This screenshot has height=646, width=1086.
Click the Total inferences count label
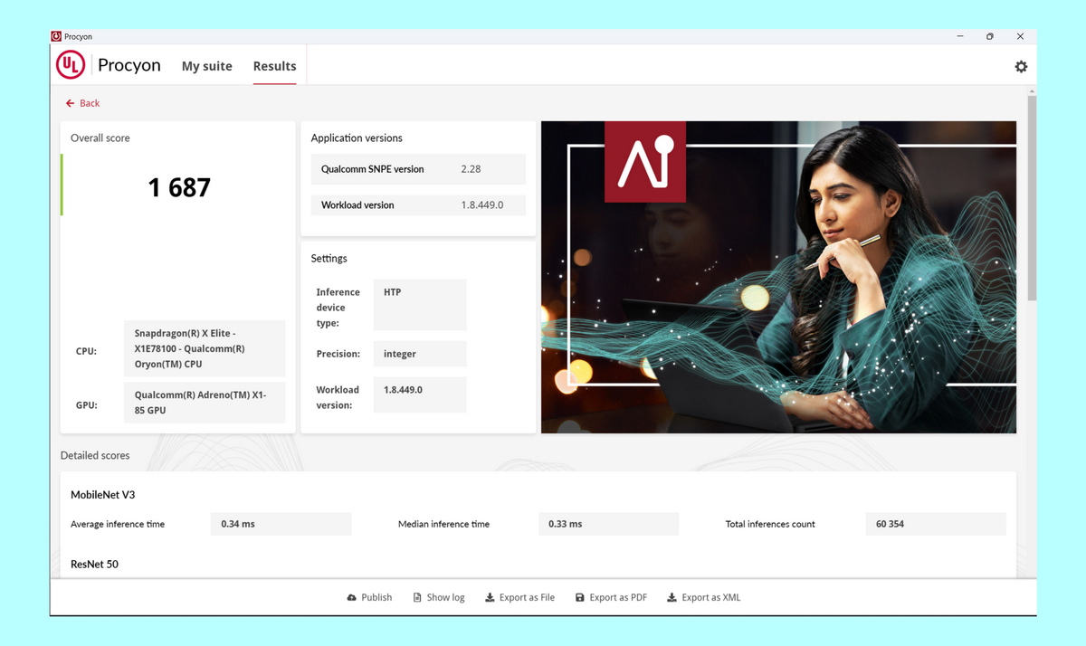(770, 524)
